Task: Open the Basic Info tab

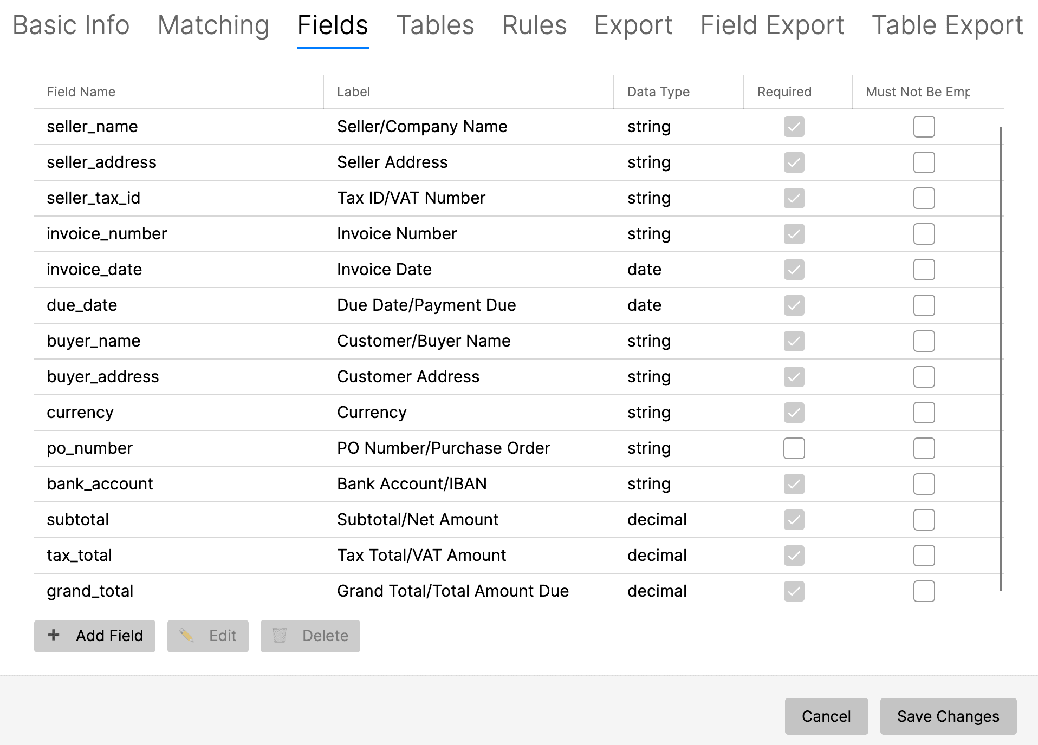Action: [x=71, y=25]
